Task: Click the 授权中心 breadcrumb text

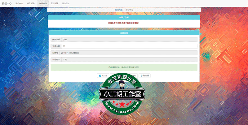Action: pyautogui.click(x=129, y=10)
